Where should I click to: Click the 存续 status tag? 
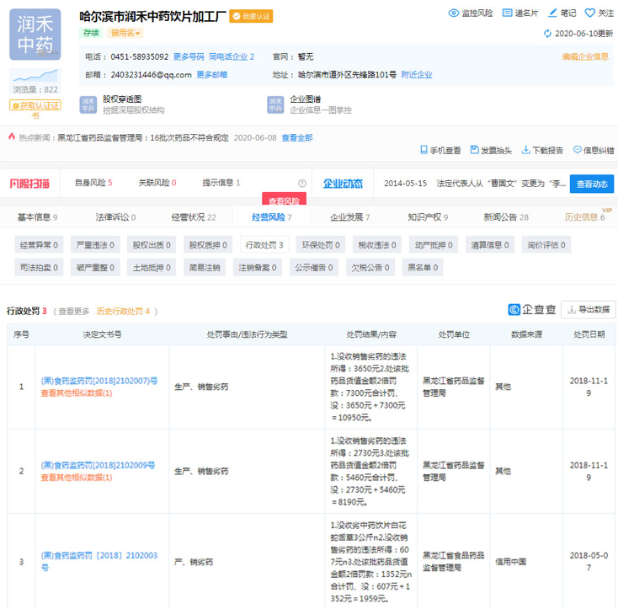click(91, 33)
